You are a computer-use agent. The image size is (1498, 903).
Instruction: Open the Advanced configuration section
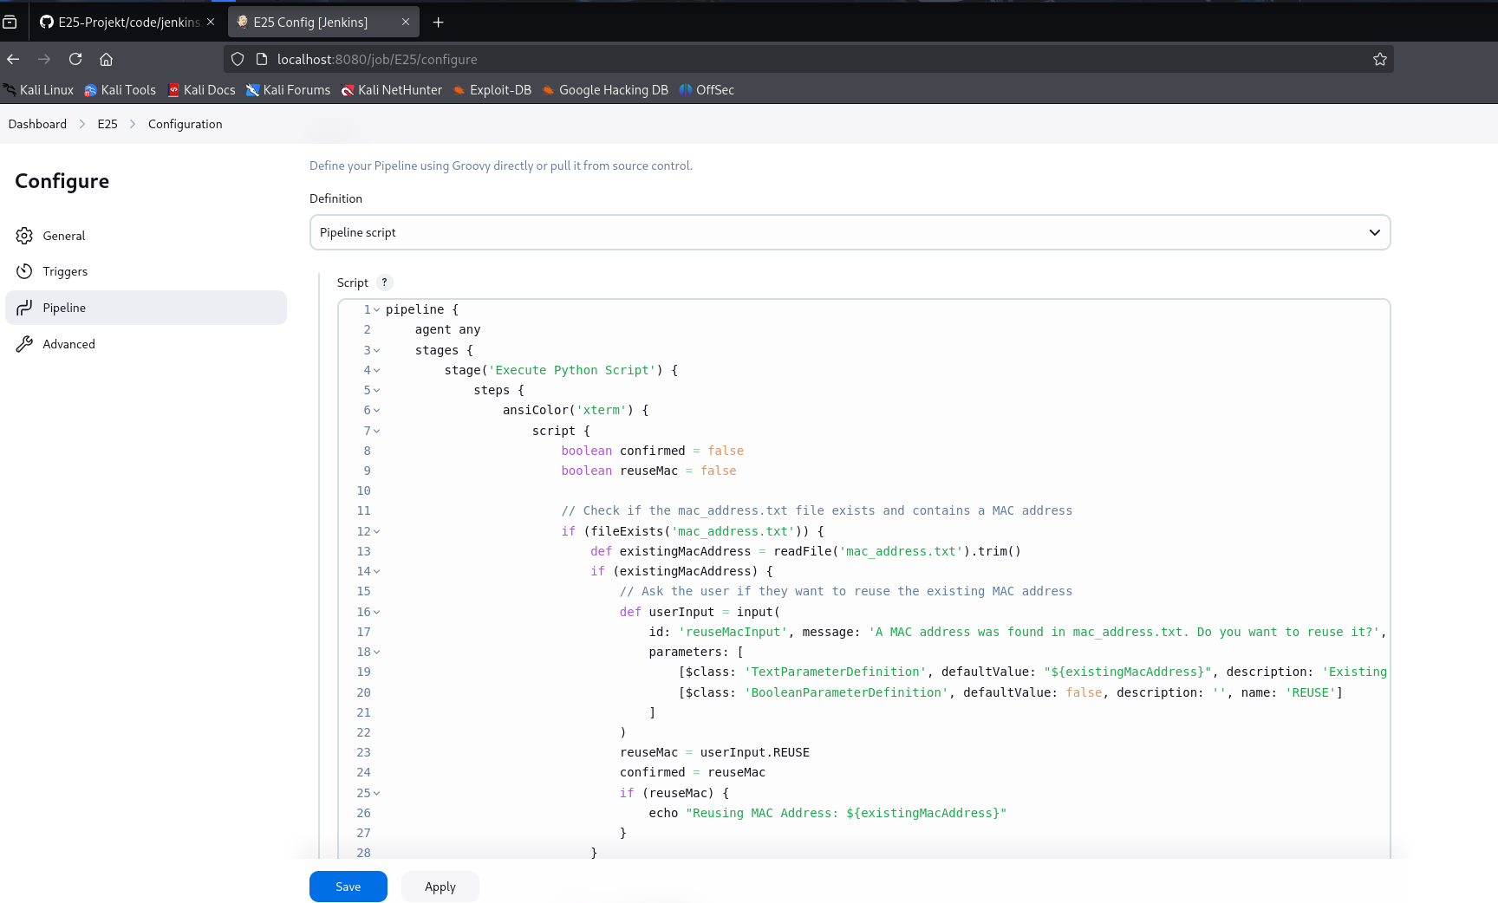pos(146,344)
